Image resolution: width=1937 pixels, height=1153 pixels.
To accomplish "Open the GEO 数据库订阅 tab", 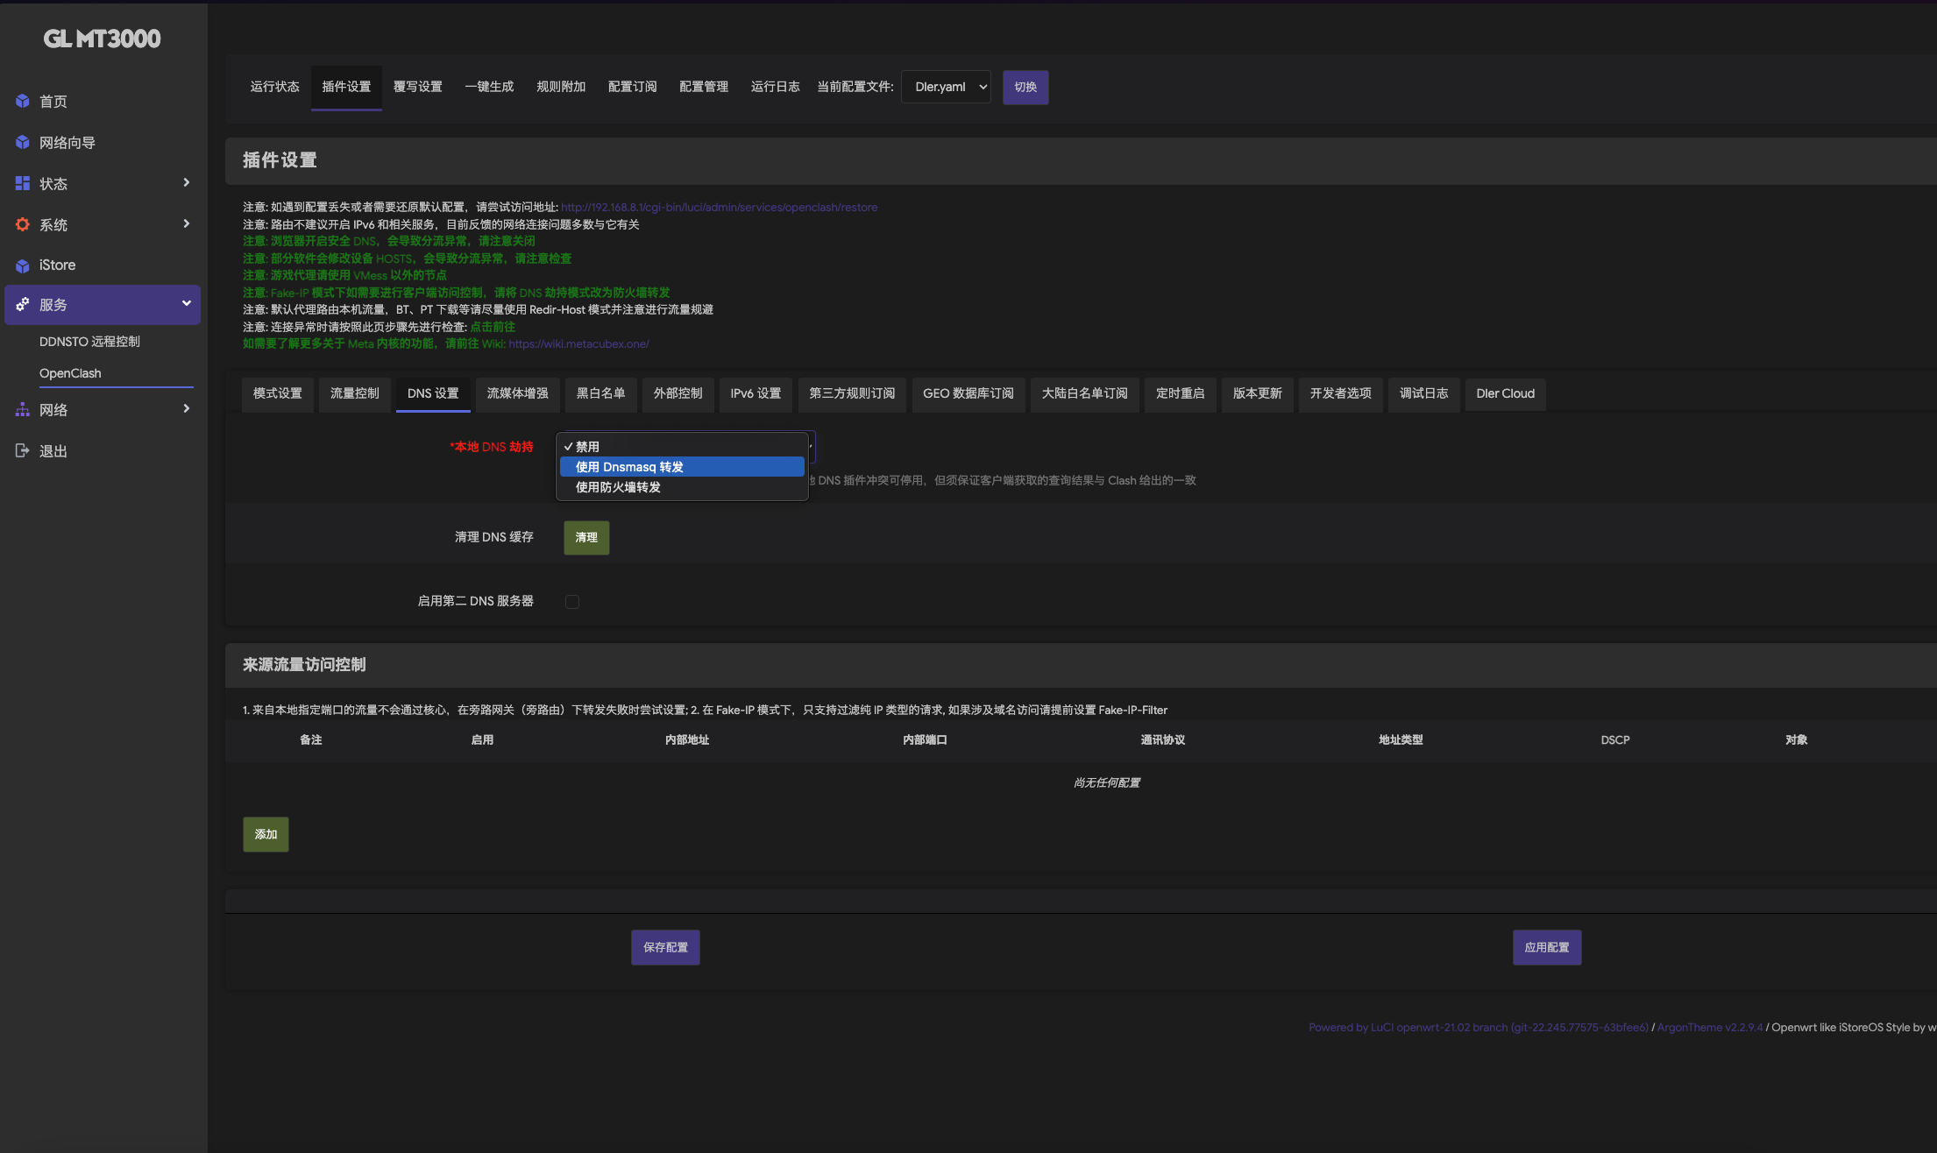I will 968,393.
